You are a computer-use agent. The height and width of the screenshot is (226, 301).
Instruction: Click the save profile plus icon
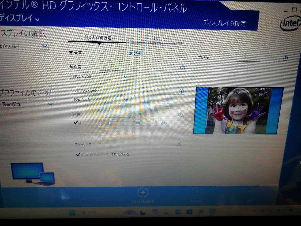pos(143,193)
